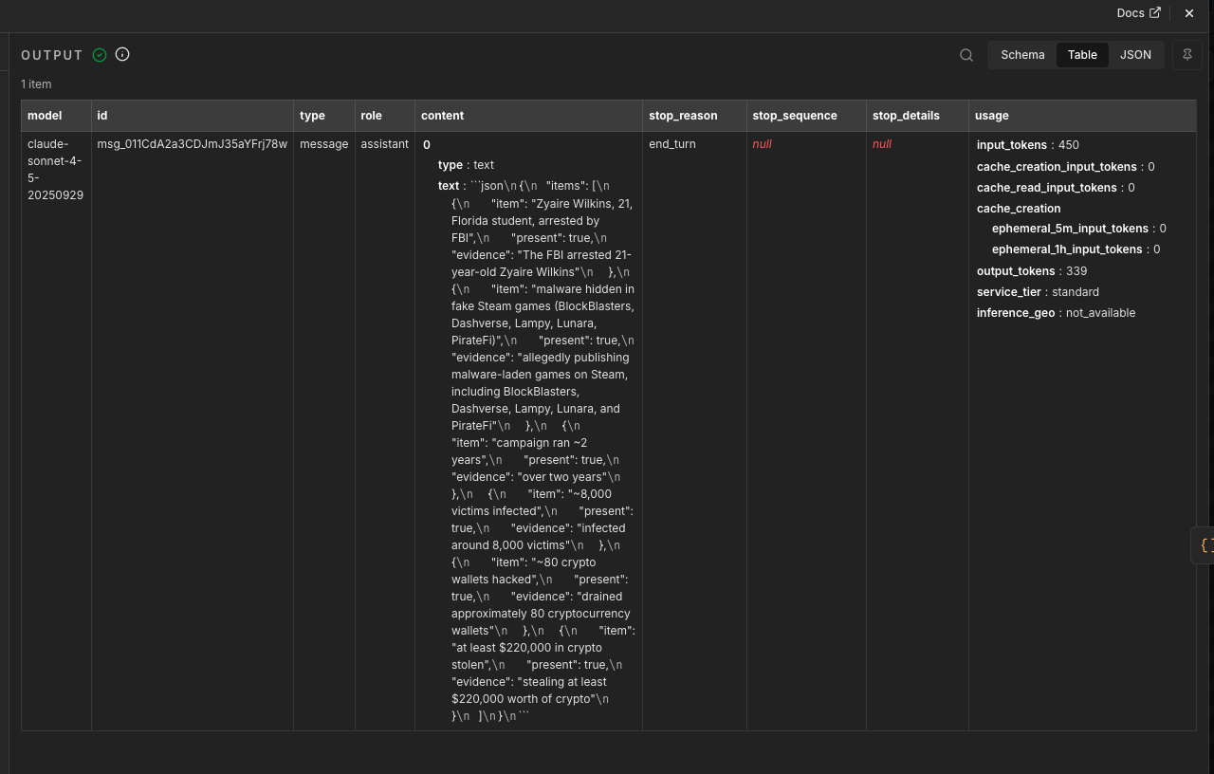
Task: Select the id column header
Action: 193,116
